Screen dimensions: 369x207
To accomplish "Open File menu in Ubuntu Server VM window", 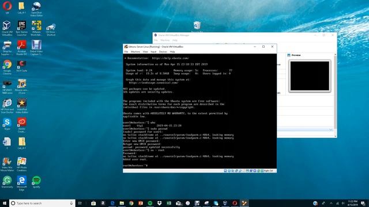I will (x=126, y=52).
